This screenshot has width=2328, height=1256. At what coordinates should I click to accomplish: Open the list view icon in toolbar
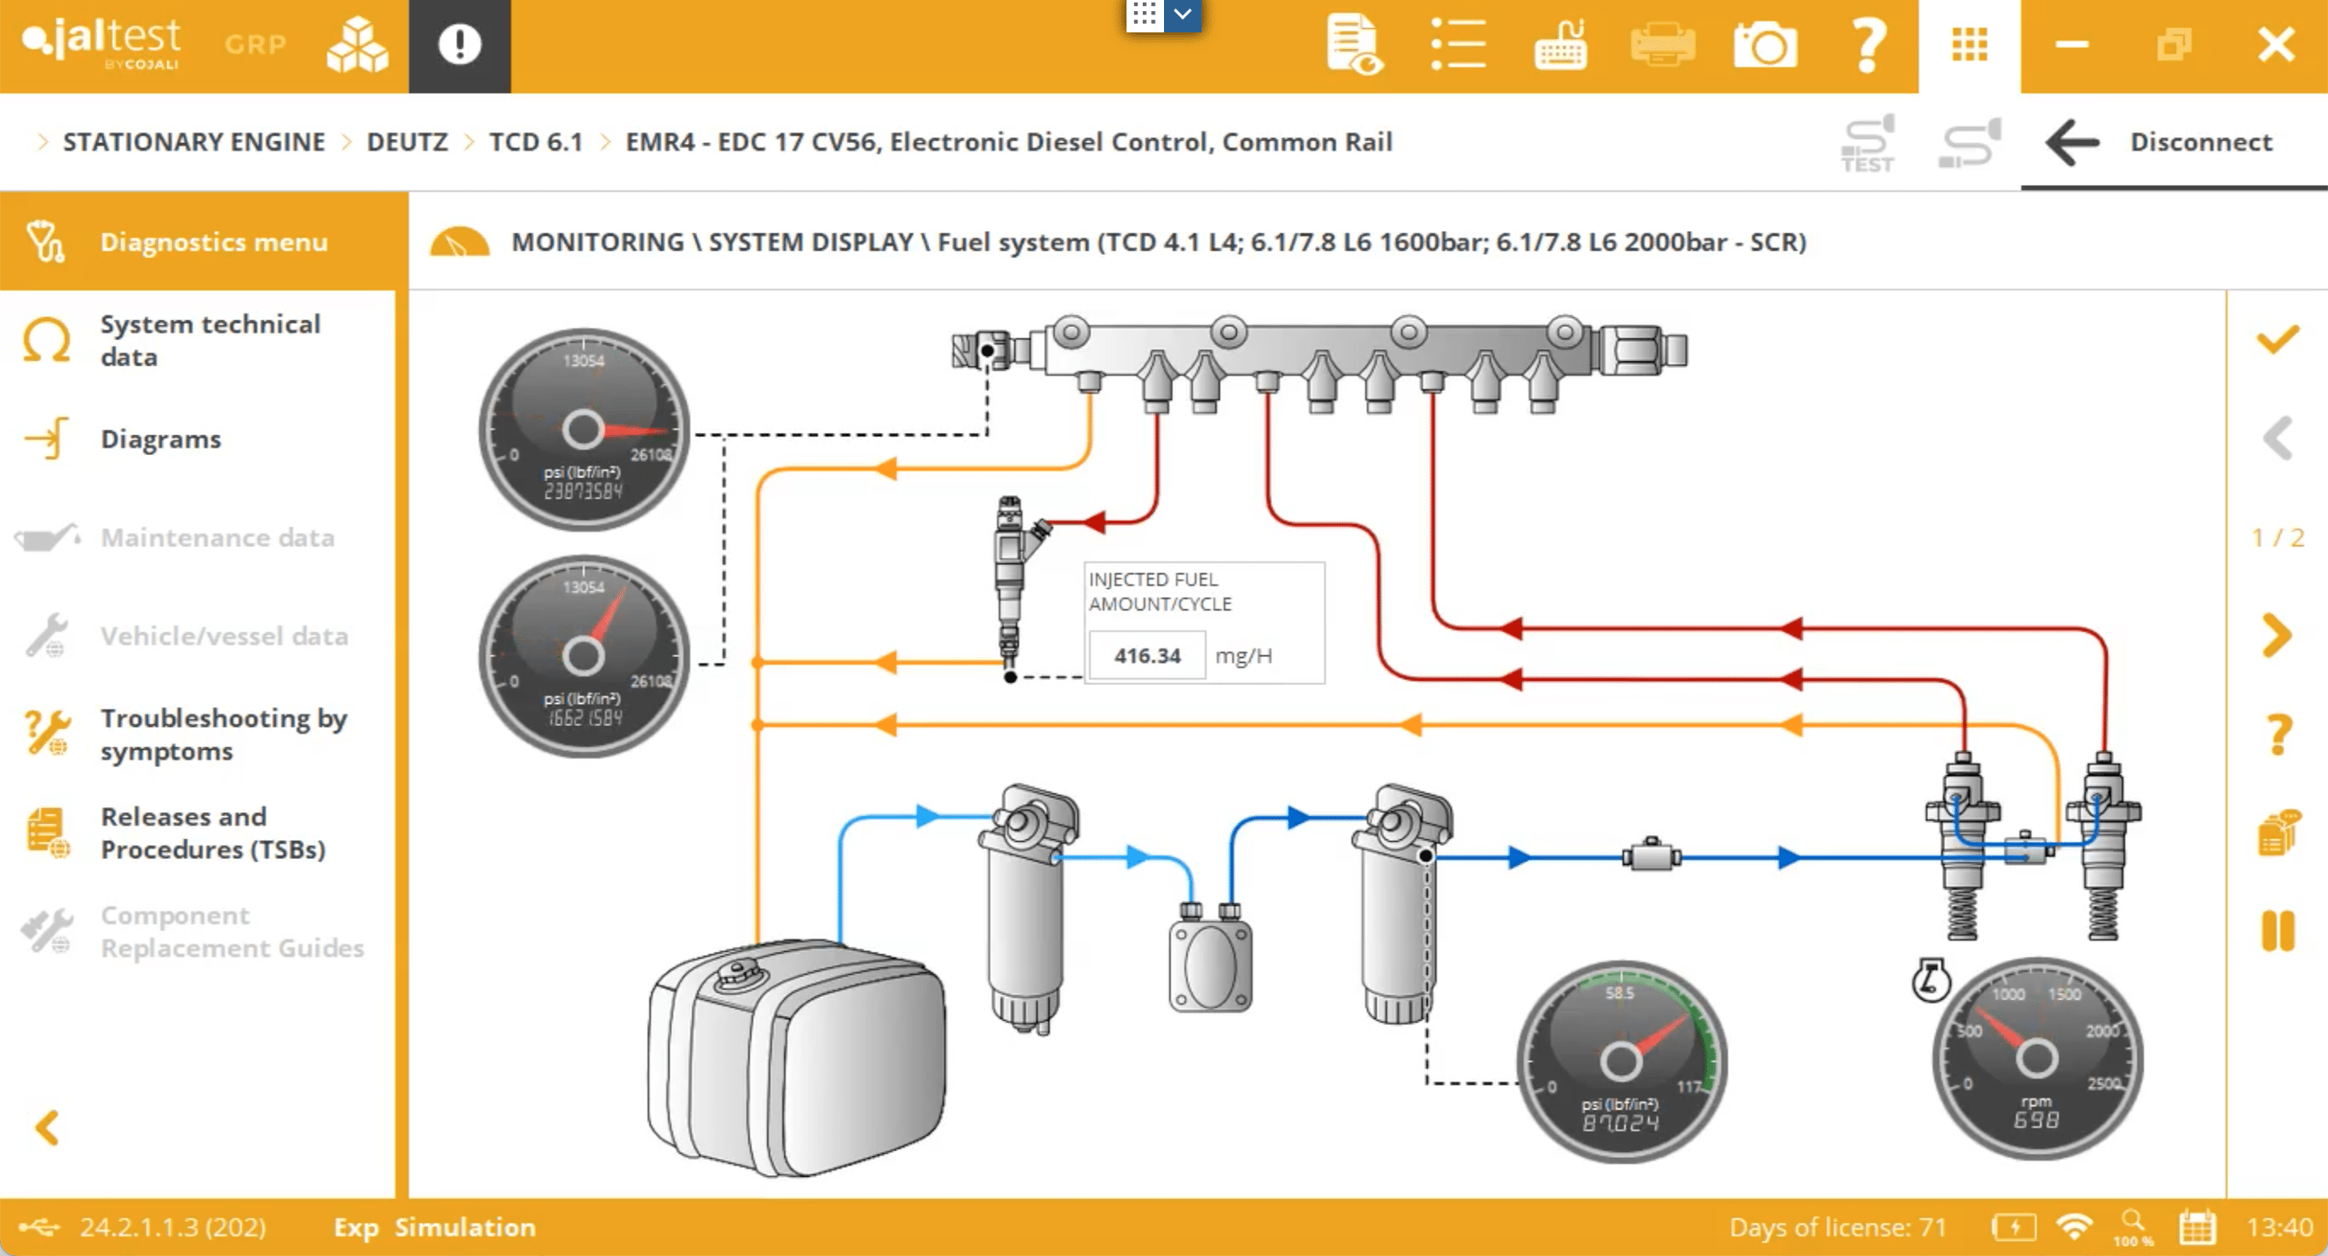click(1458, 44)
